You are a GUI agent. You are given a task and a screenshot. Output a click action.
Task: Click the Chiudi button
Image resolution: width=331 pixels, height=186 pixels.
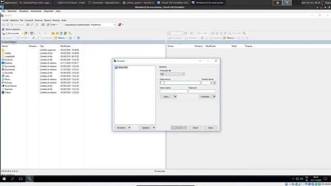tap(195, 128)
